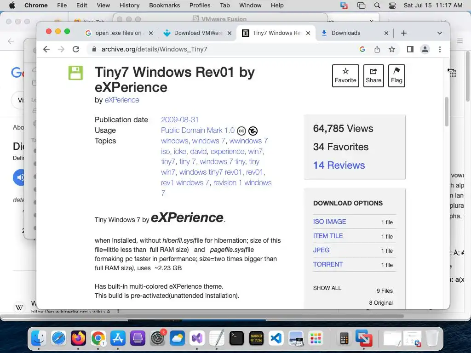471x353 pixels.
Task: Open the Public Domain Mark 1.0 link
Action: point(198,130)
